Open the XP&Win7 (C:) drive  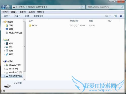(15, 65)
